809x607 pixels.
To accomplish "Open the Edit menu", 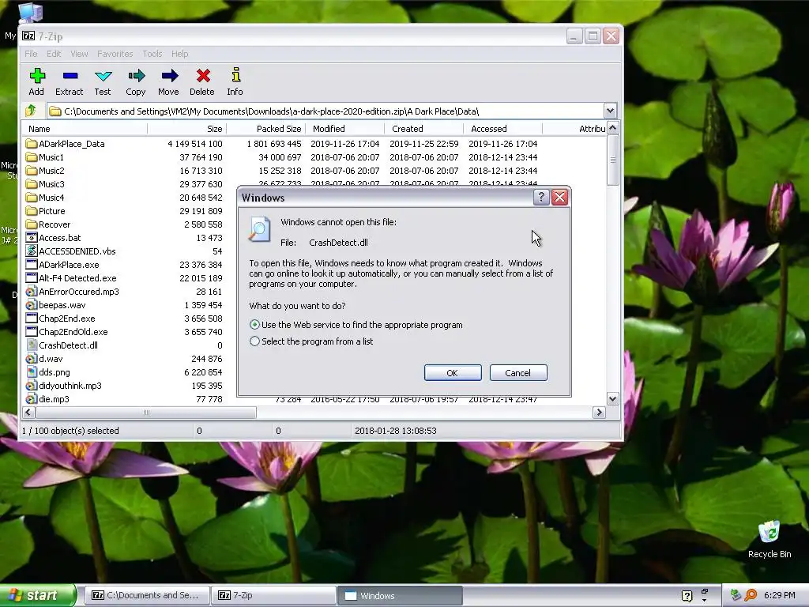I will point(54,54).
